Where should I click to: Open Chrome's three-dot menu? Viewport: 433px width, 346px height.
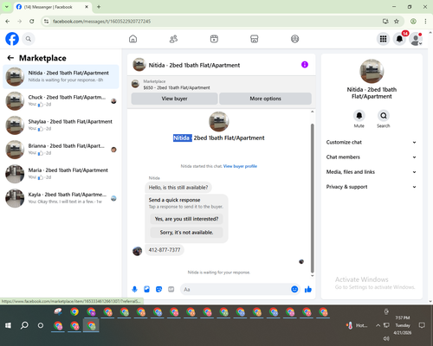pyautogui.click(x=425, y=22)
